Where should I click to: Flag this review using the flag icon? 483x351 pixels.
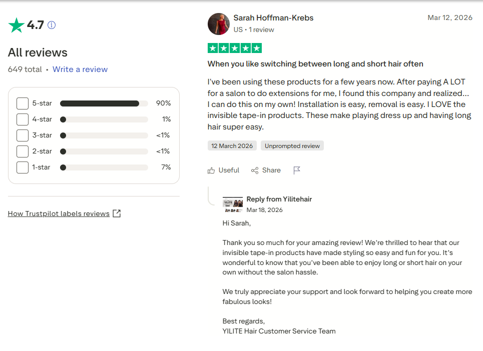pyautogui.click(x=297, y=170)
